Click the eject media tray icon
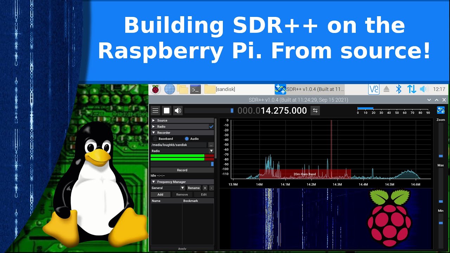 pos(386,89)
